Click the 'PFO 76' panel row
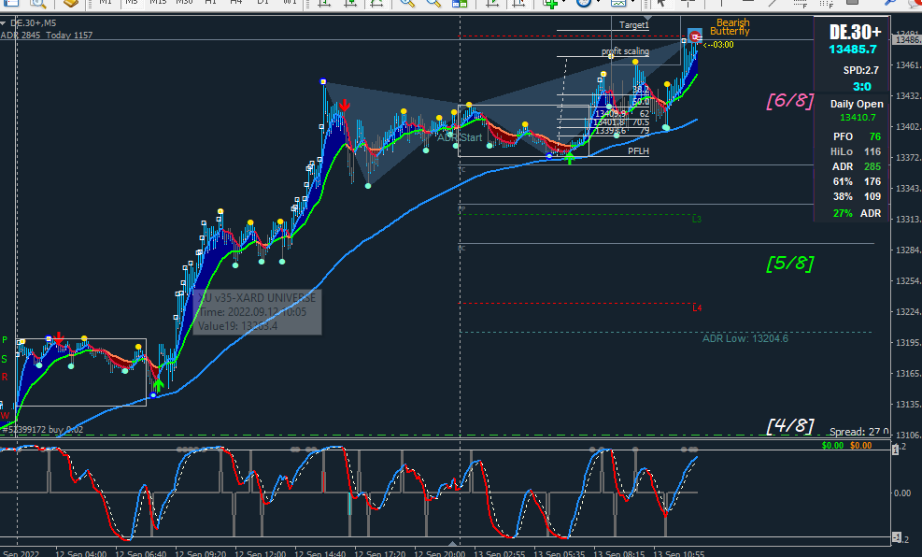The image size is (922, 557). pos(856,136)
